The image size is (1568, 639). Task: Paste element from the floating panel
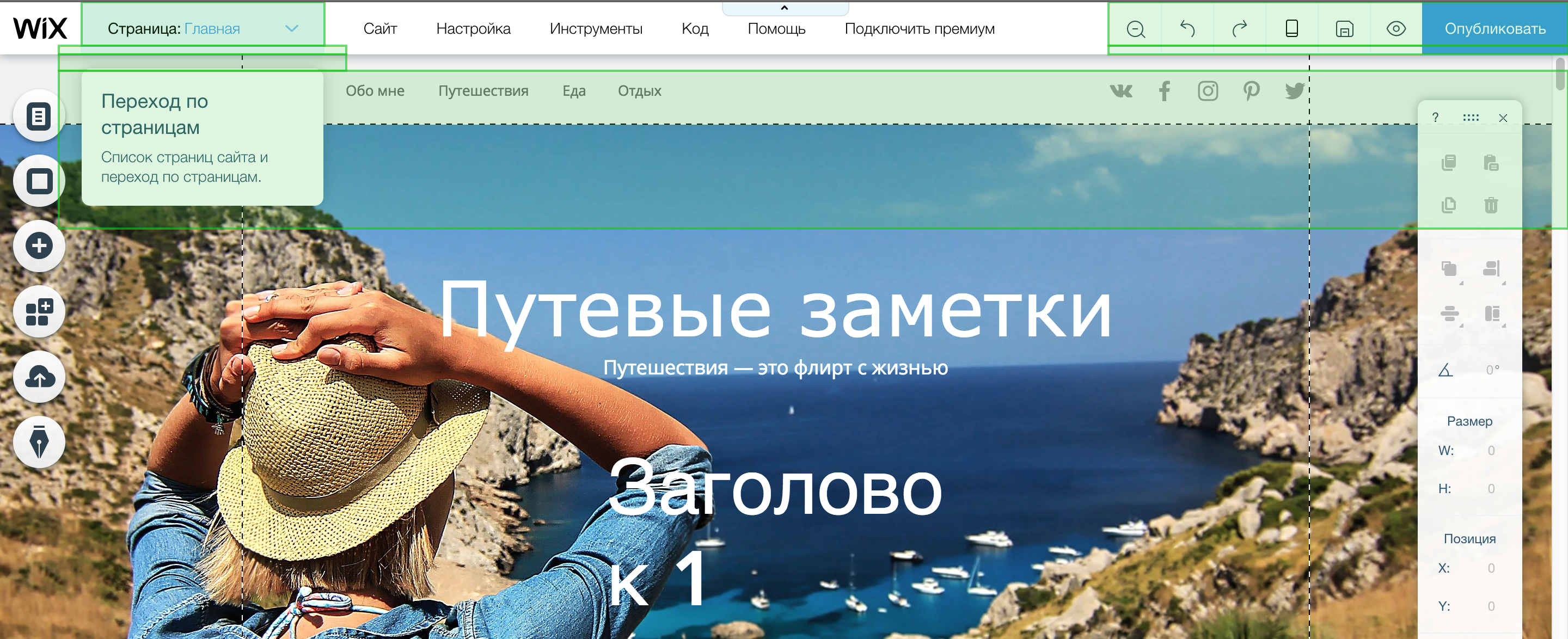click(1492, 163)
